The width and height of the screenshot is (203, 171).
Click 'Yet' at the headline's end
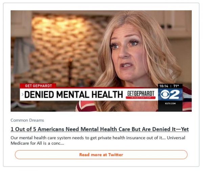[x=185, y=129]
